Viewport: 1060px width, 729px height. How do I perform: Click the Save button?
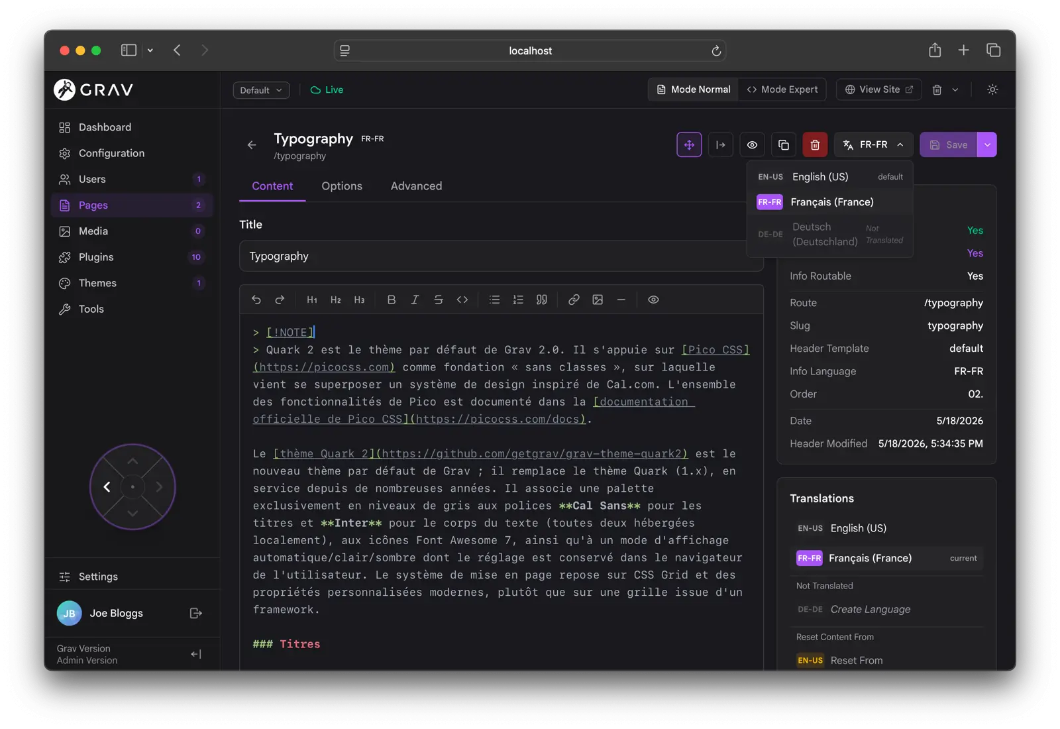(x=948, y=144)
